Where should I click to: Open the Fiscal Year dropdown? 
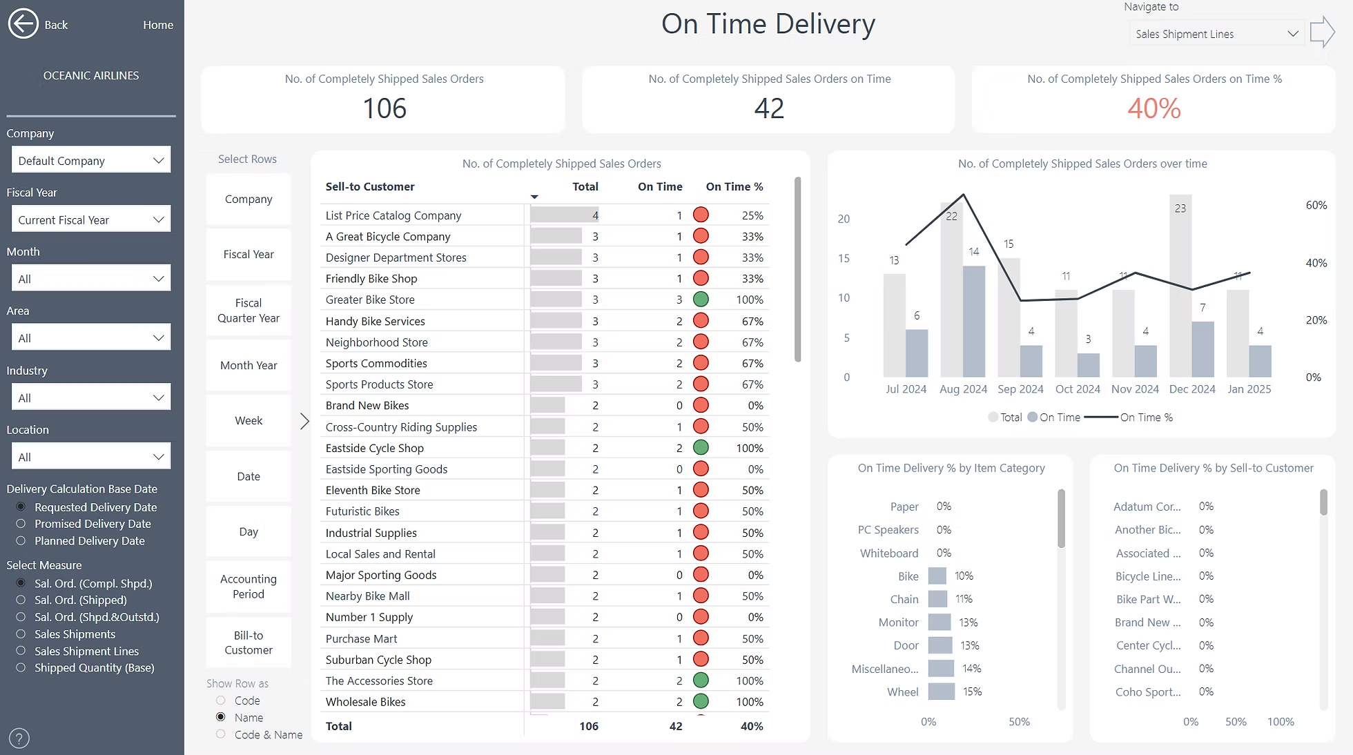(x=90, y=219)
